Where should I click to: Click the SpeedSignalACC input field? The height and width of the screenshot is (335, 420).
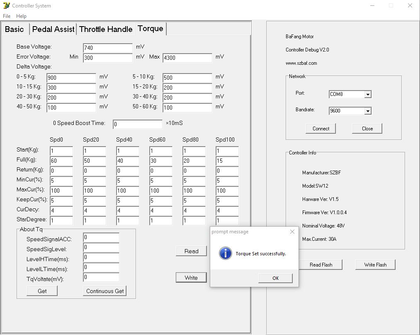[101, 237]
